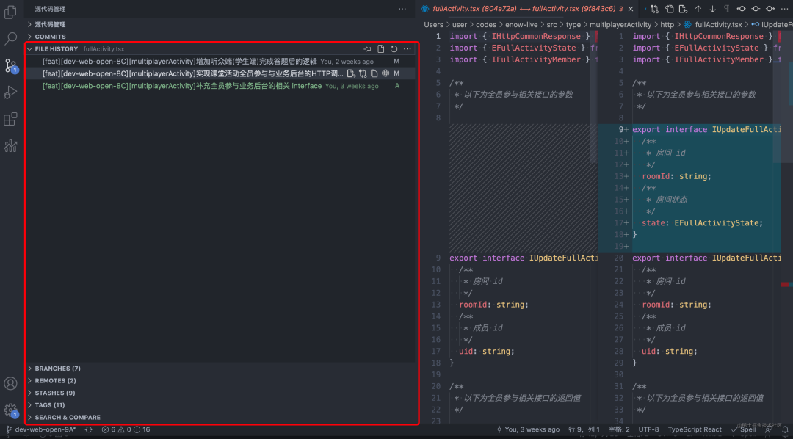Toggle the Spell checker in status bar

[x=743, y=429]
